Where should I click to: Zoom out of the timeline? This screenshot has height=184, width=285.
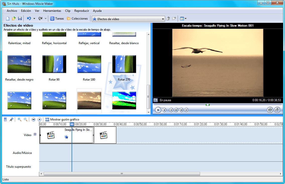coord(25,119)
